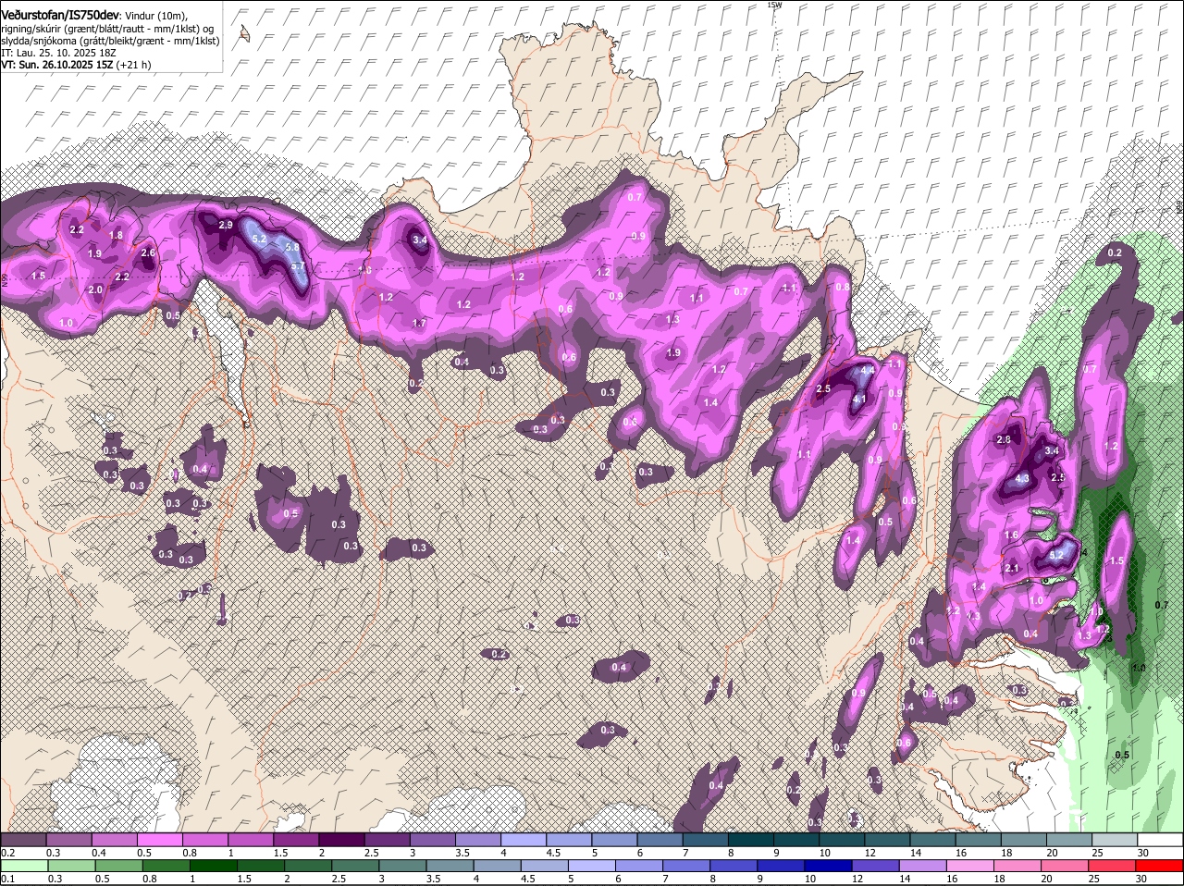Viewport: 1184px width, 886px height.
Task: Click the 'VT: Sun. 26.10.2025 15Z (+21 h)' line
Action: 76,65
